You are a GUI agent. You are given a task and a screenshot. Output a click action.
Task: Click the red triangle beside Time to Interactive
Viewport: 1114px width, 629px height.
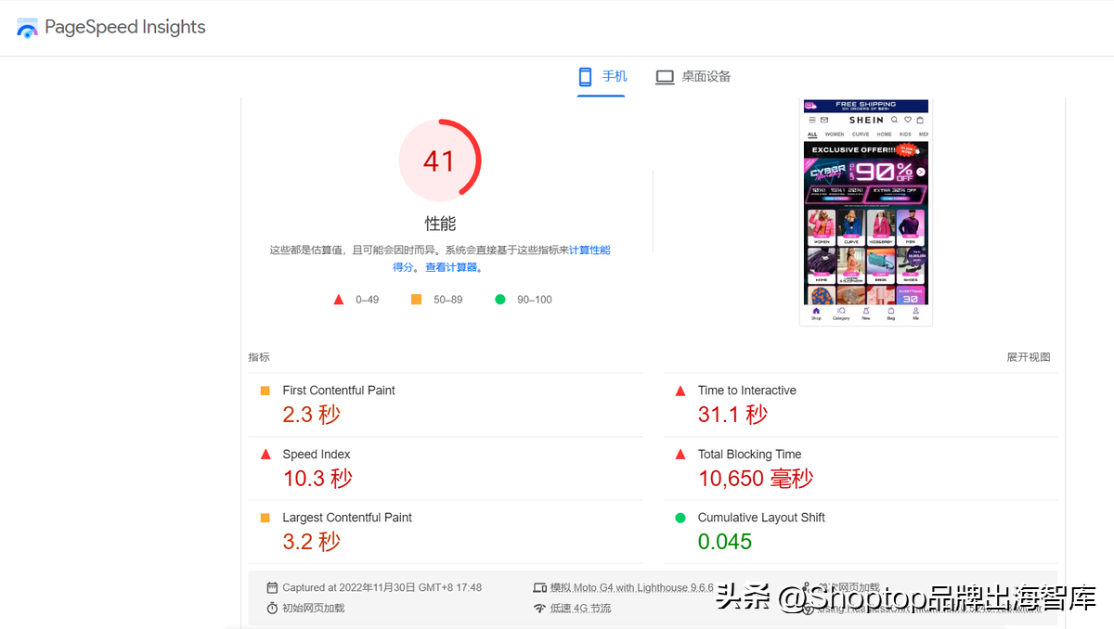pos(680,391)
